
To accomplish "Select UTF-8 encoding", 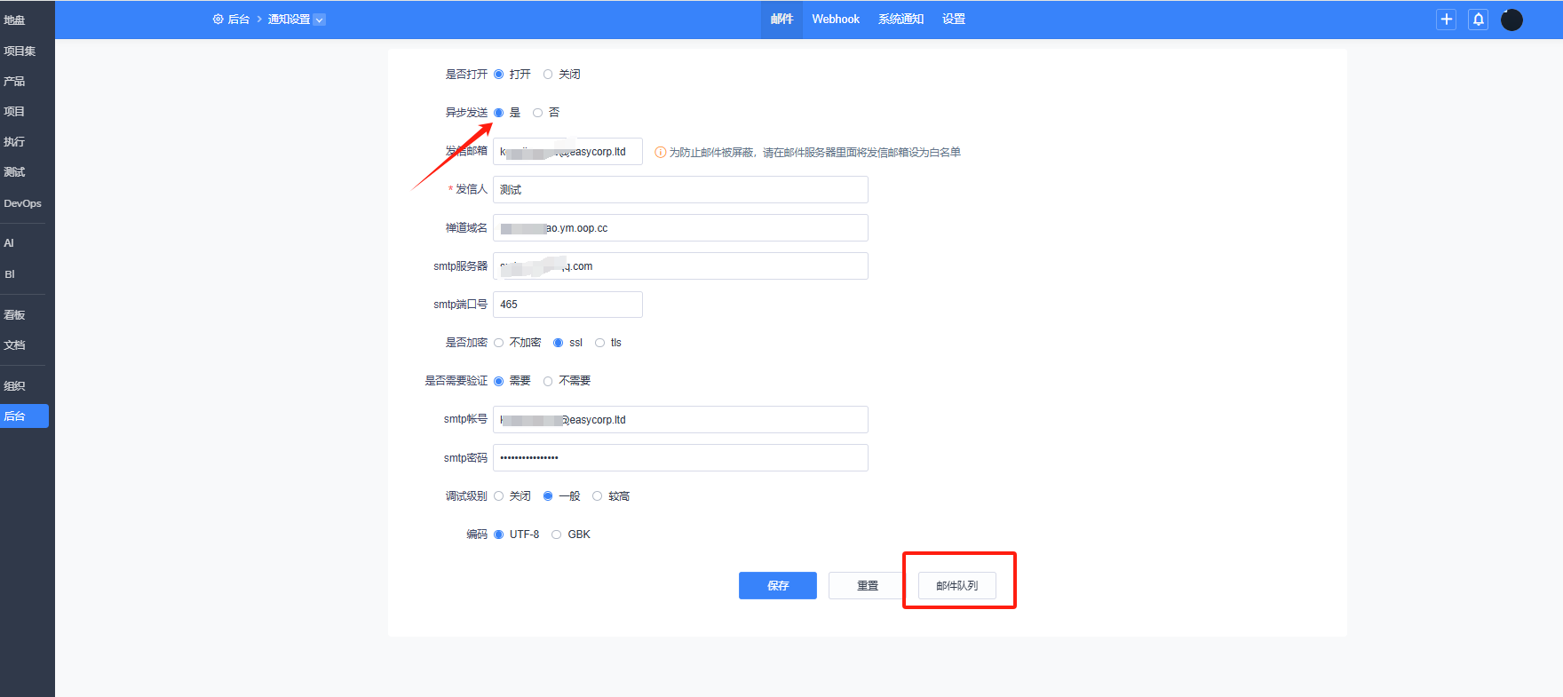I will point(498,535).
